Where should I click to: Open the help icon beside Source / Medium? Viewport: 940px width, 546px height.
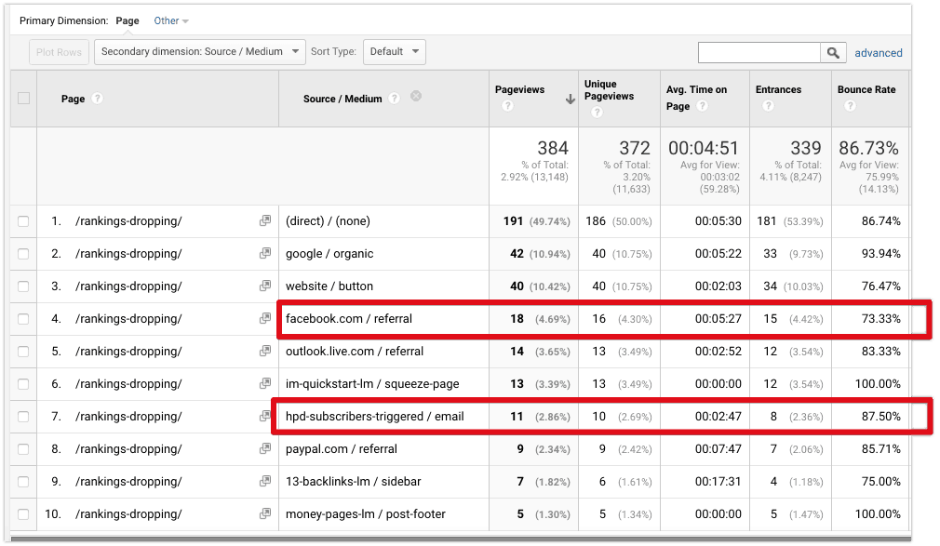tap(395, 98)
